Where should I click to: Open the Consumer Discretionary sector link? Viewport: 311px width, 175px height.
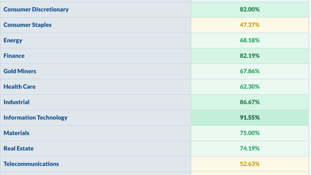point(36,9)
